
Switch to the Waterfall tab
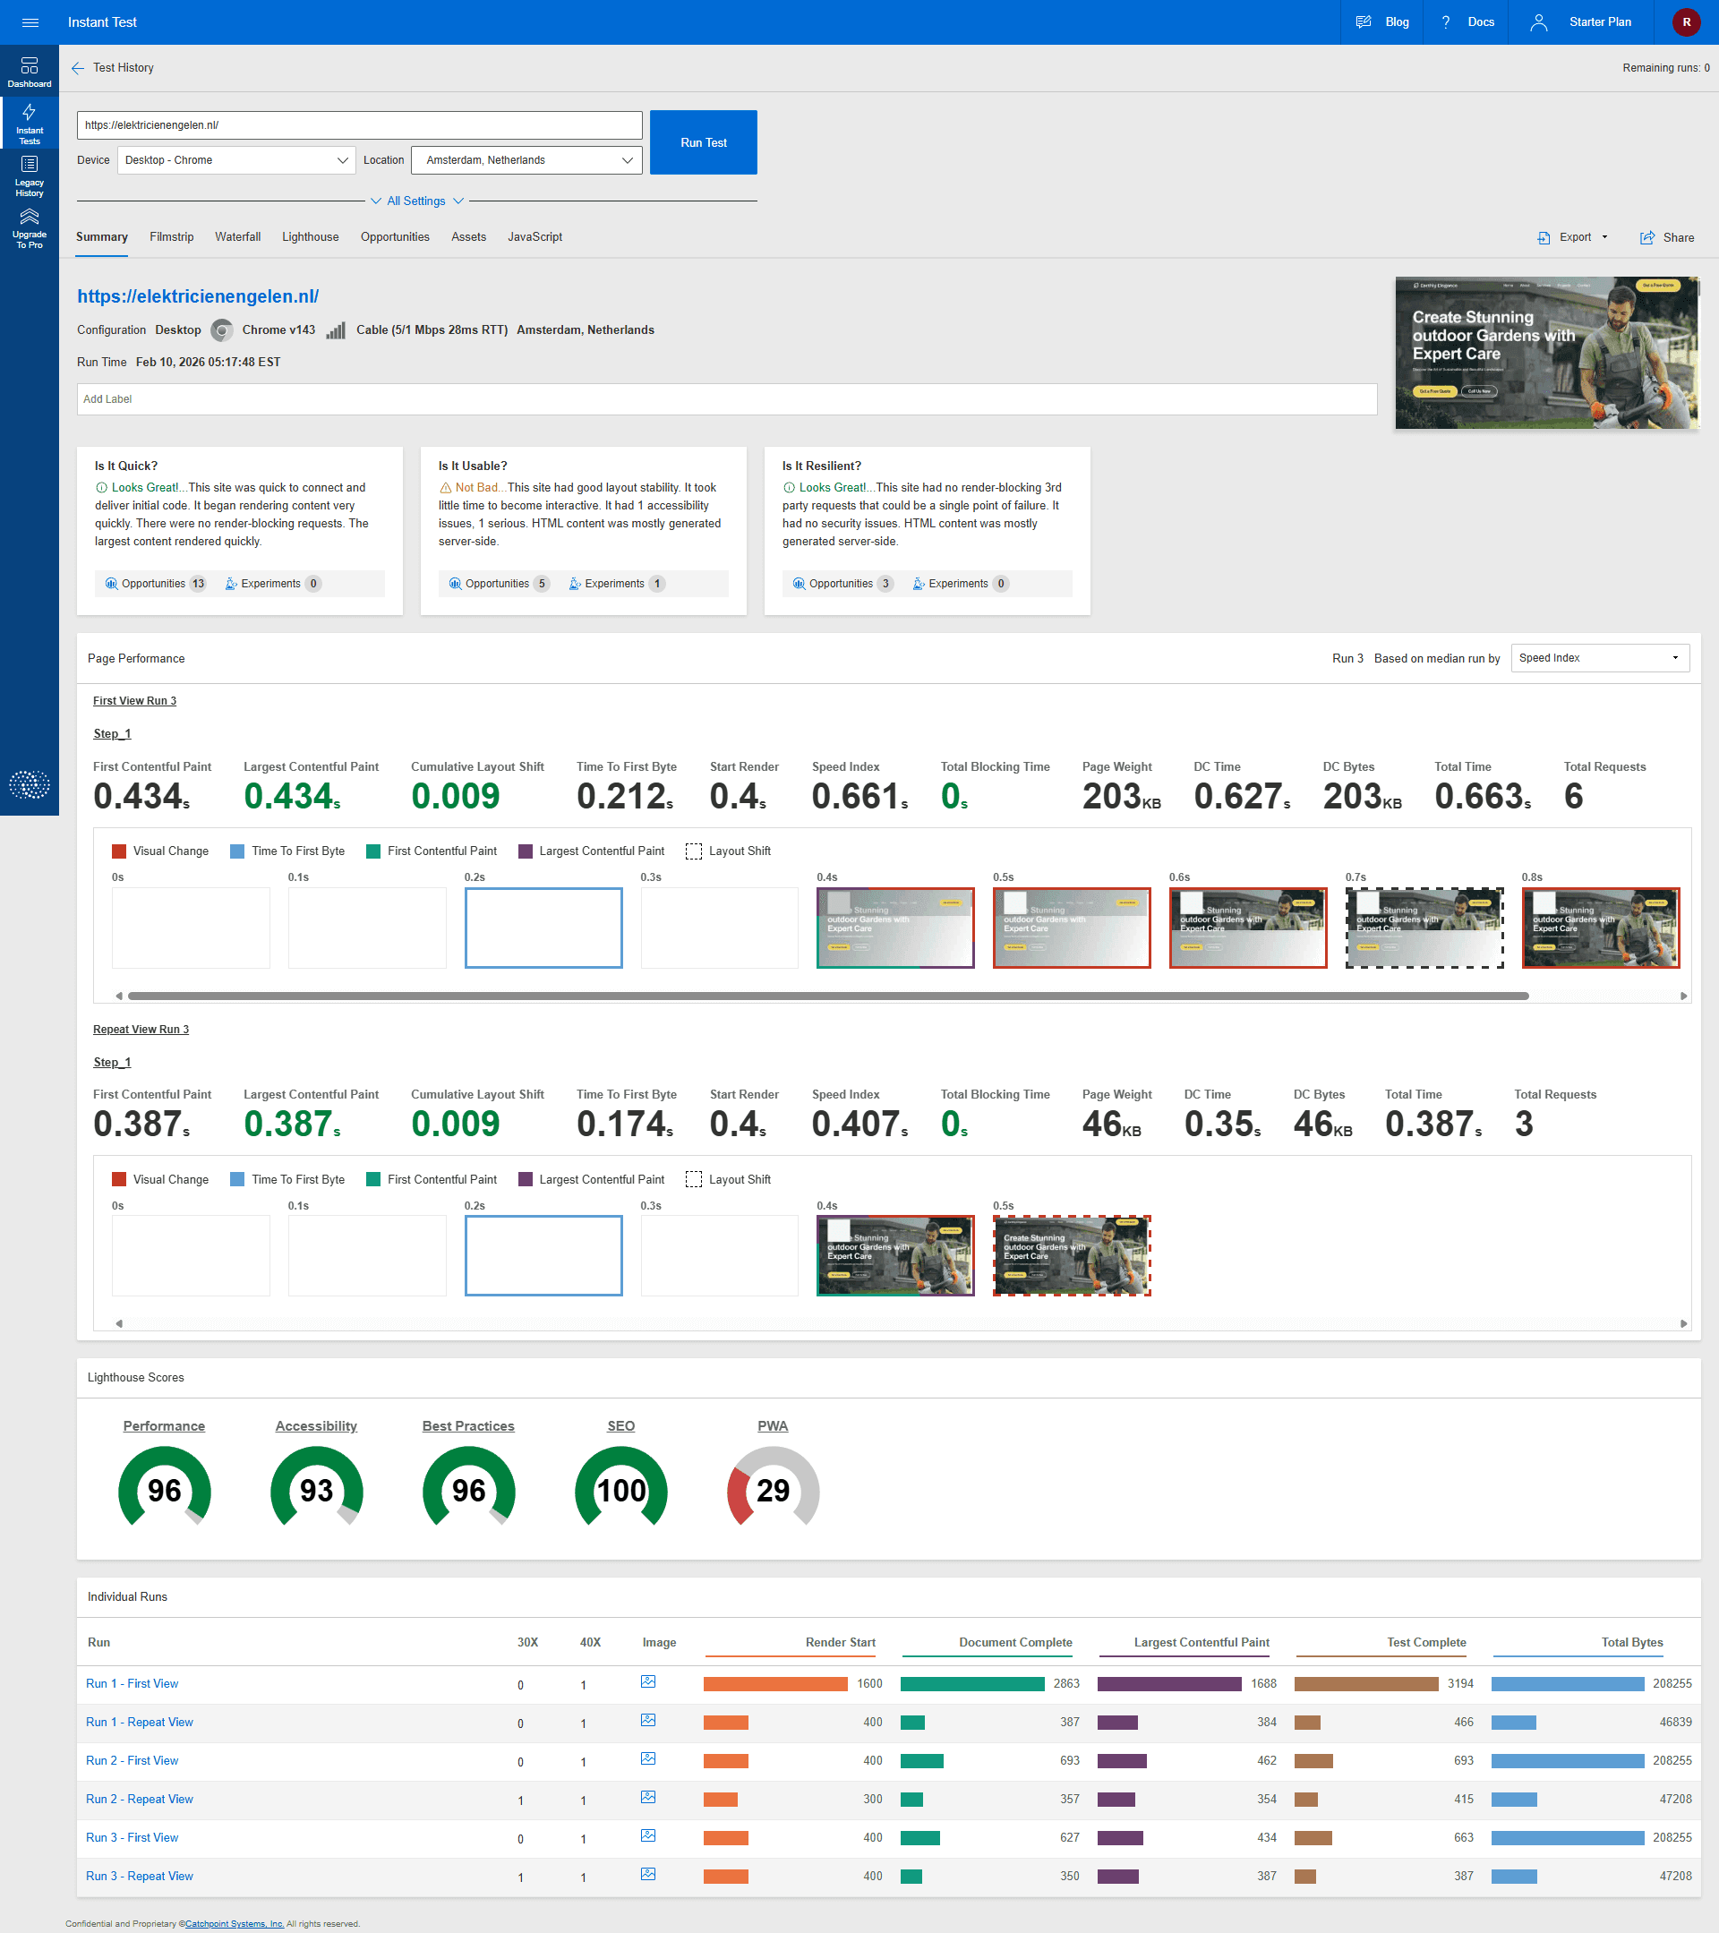237,236
